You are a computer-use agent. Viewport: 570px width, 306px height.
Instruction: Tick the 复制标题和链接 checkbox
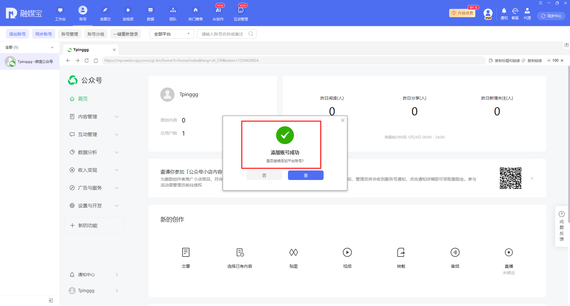pyautogui.click(x=491, y=60)
